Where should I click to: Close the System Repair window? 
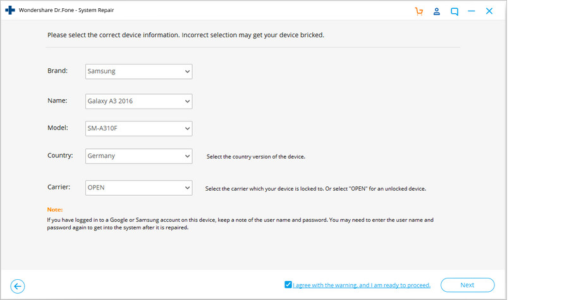[489, 11]
